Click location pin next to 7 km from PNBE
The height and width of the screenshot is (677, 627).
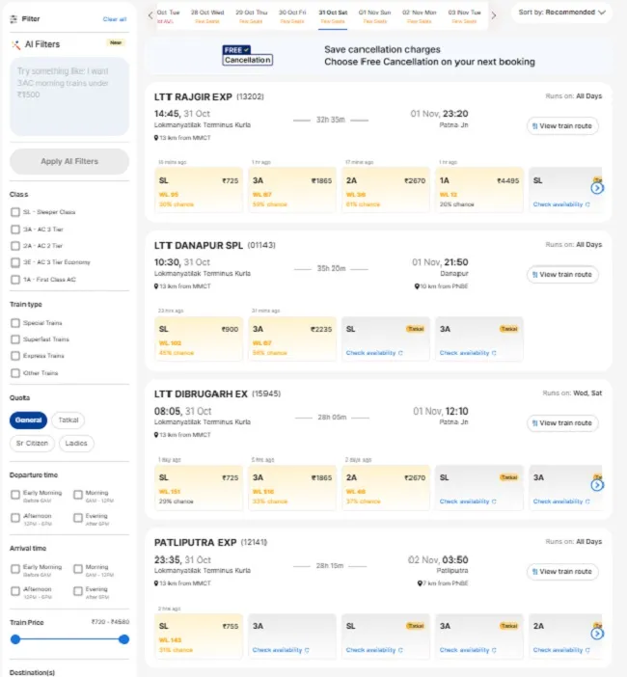point(420,583)
